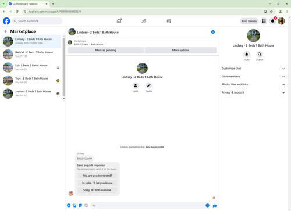
Task: Open View buyer profile link
Action: coord(155,147)
